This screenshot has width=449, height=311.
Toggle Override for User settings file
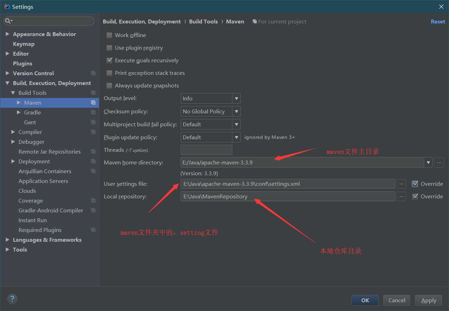click(415, 184)
